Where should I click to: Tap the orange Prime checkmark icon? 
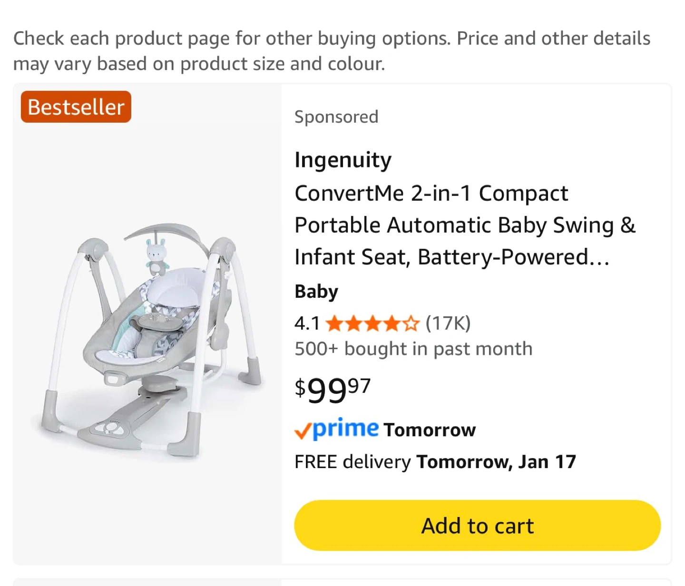click(303, 431)
